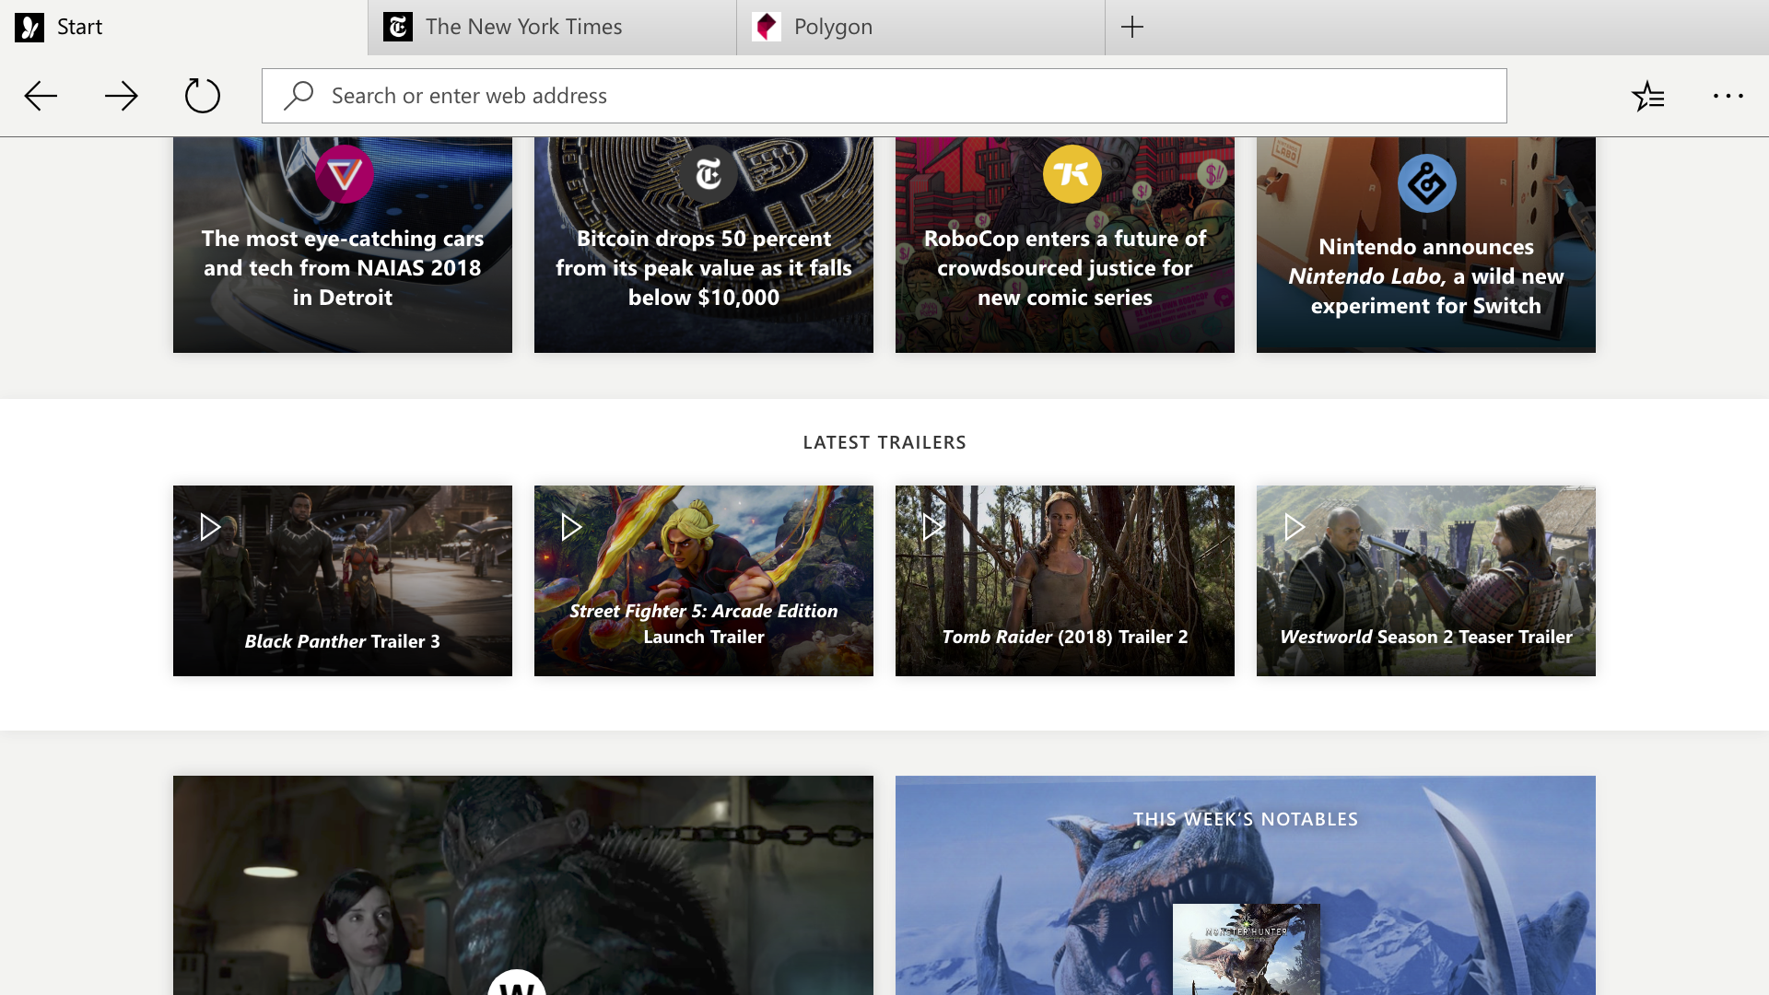The image size is (1769, 995).
Task: Open the large creature movie feature card
Action: (523, 885)
